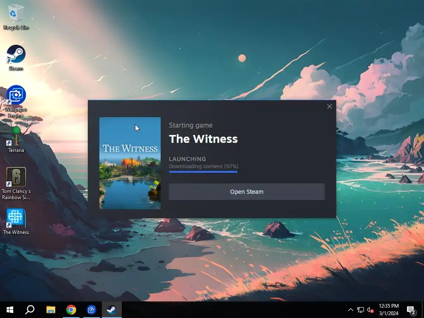Click "The Witness" title in the dialog
This screenshot has width=424, height=318.
coord(203,139)
